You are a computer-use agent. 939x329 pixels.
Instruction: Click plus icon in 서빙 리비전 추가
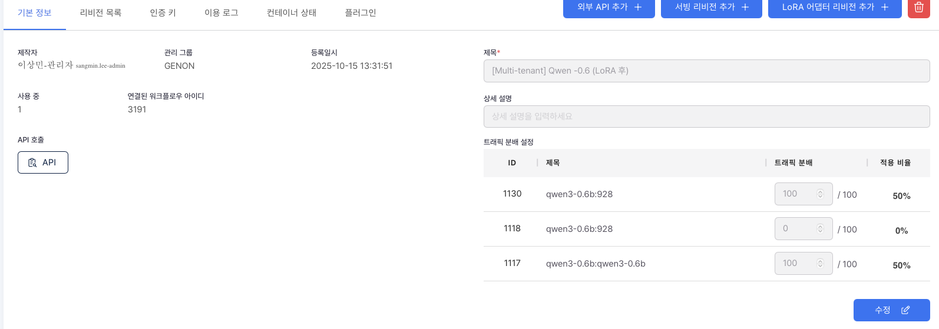745,7
